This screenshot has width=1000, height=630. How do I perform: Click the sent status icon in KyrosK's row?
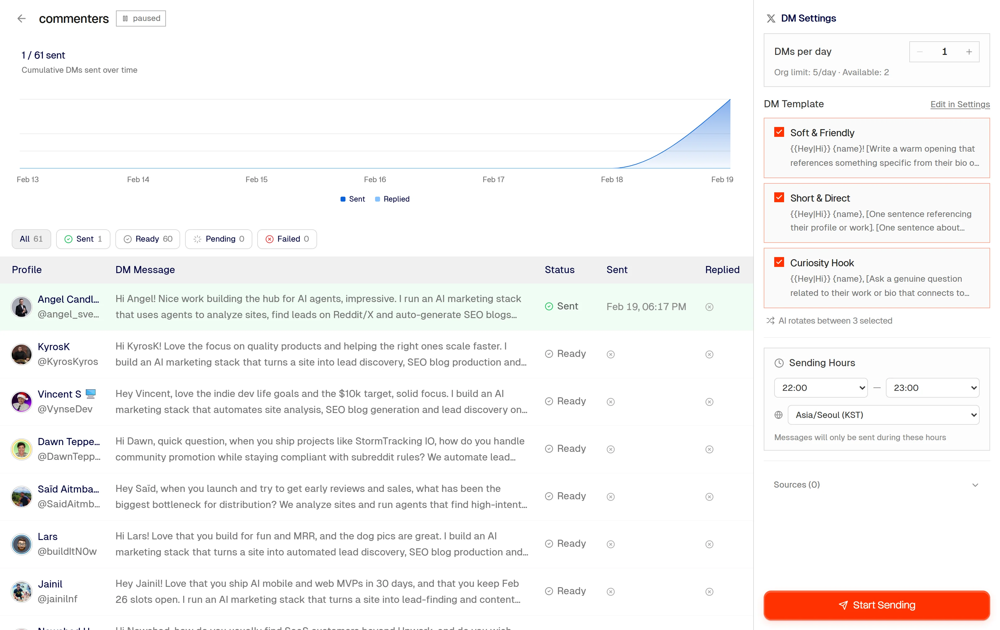pos(610,354)
